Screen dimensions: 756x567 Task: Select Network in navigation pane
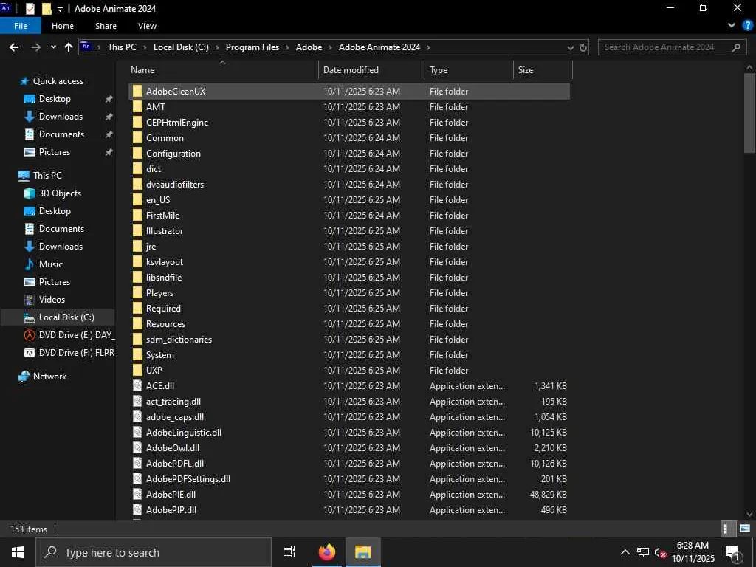49,377
